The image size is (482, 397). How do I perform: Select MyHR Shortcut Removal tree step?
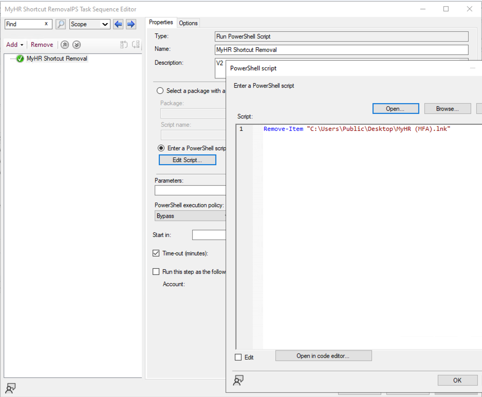click(x=57, y=58)
